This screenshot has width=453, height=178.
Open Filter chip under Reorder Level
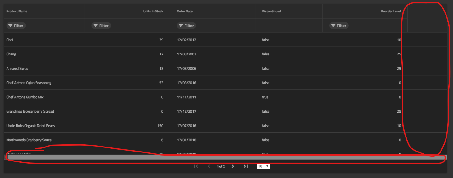coord(339,26)
